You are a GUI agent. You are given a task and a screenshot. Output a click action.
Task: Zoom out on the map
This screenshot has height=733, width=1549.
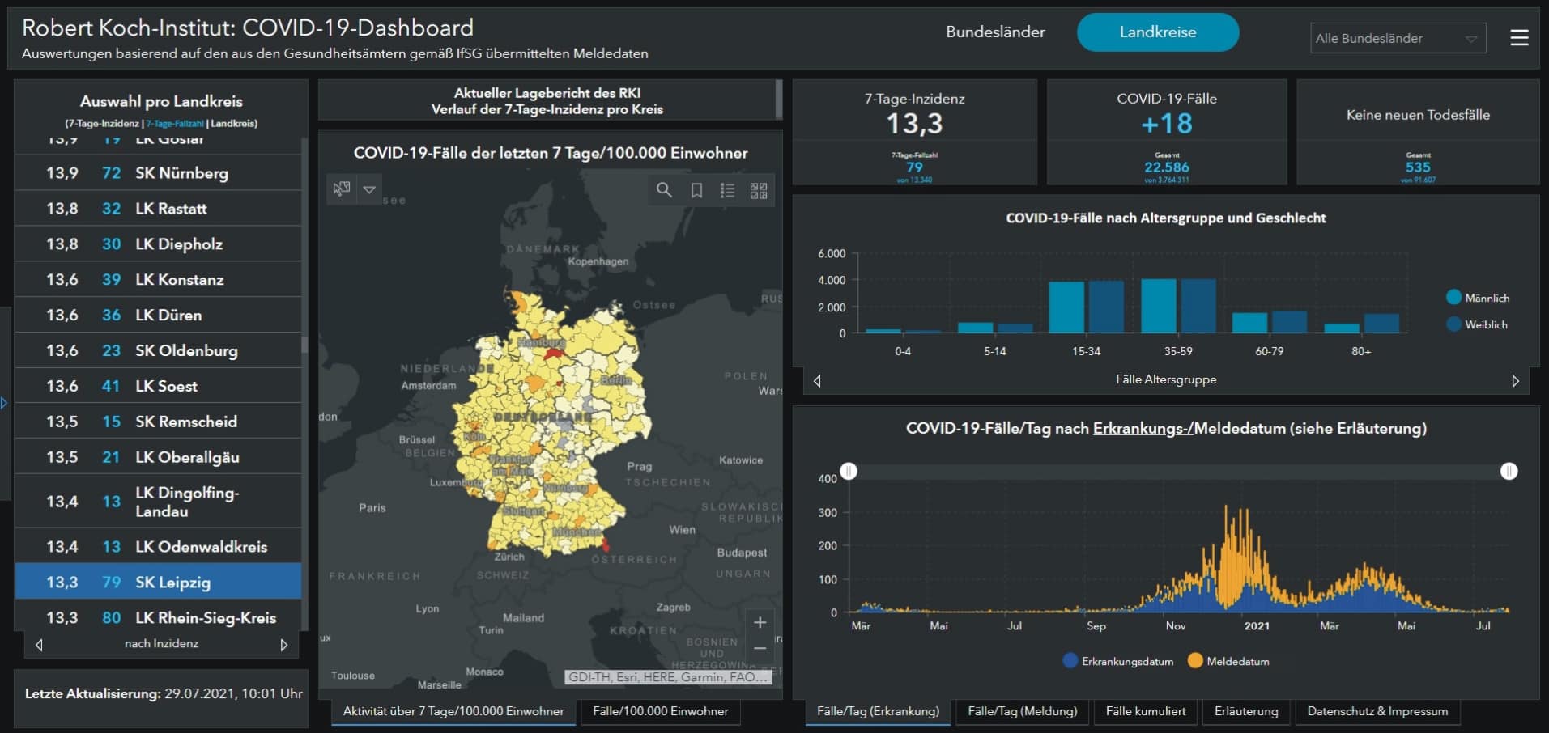[x=760, y=648]
